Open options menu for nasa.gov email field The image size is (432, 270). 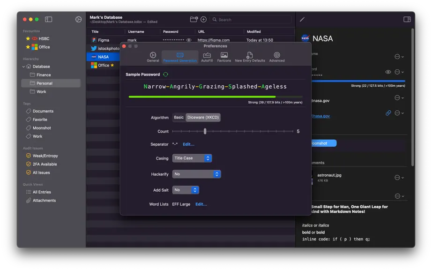[x=399, y=98]
